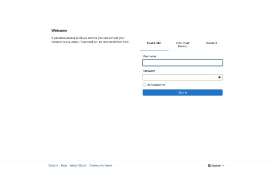The width and height of the screenshot is (274, 171).
Task: Tick the Remember me checkbox
Action: tap(144, 85)
